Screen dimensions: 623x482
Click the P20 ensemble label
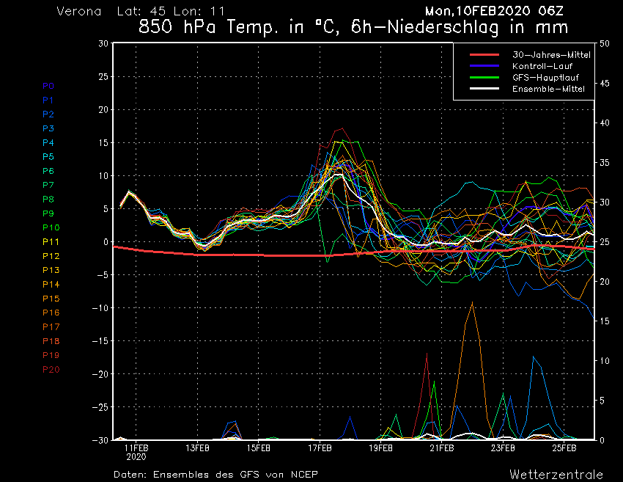click(51, 370)
